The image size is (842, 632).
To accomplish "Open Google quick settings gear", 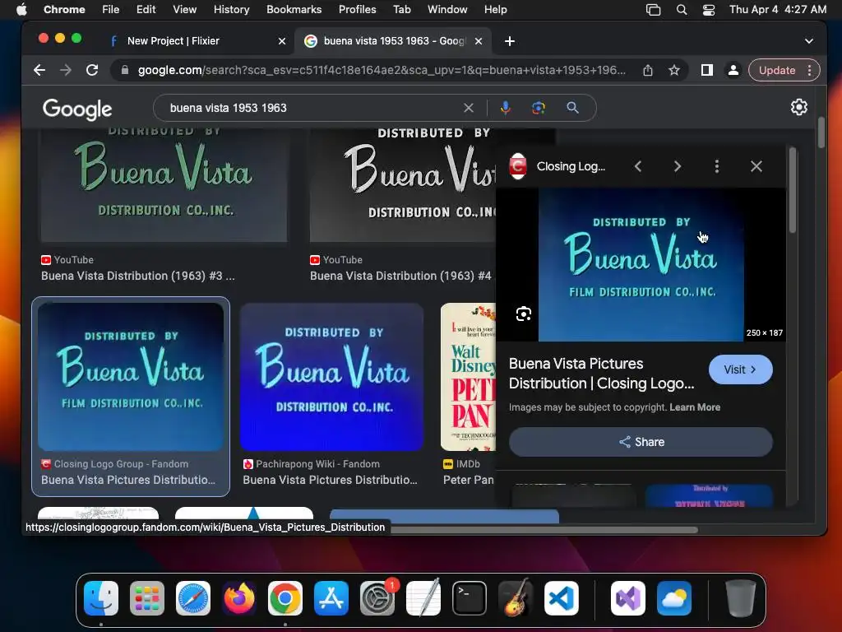I will 799,107.
